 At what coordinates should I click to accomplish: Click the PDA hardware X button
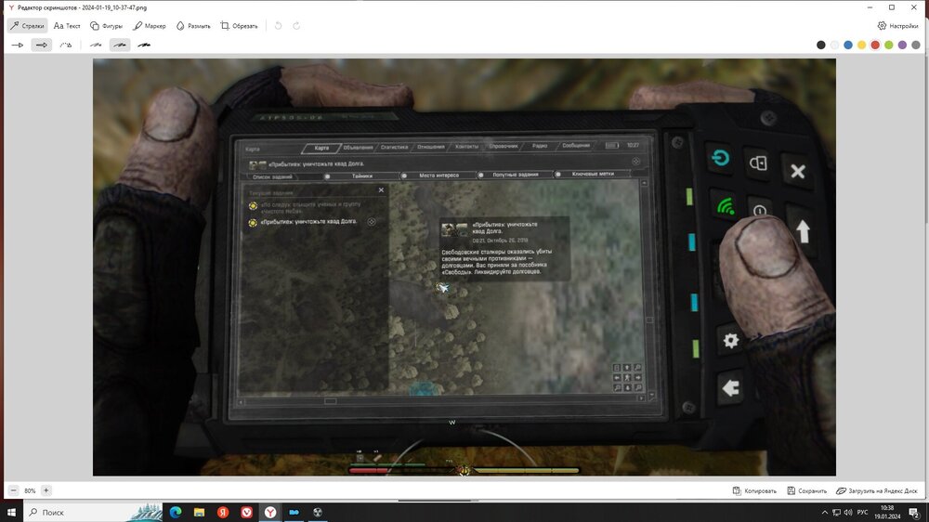(x=797, y=172)
